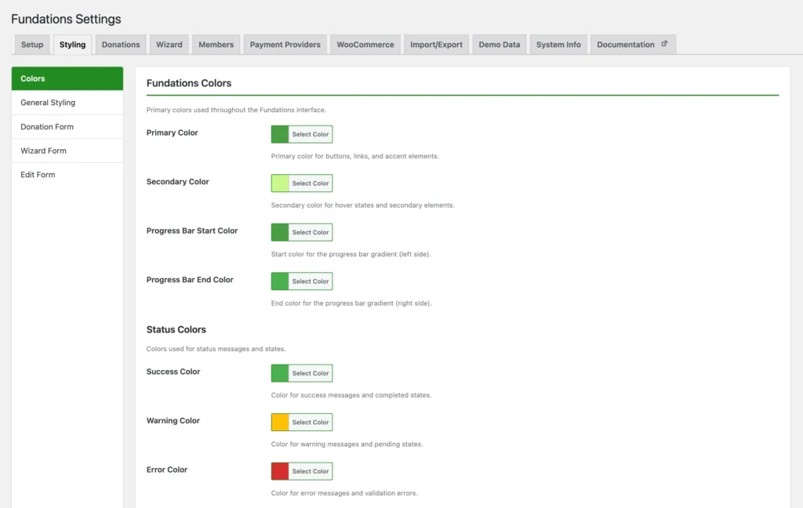Open the Setup tab
Image resolution: width=803 pixels, height=508 pixels.
[31, 45]
